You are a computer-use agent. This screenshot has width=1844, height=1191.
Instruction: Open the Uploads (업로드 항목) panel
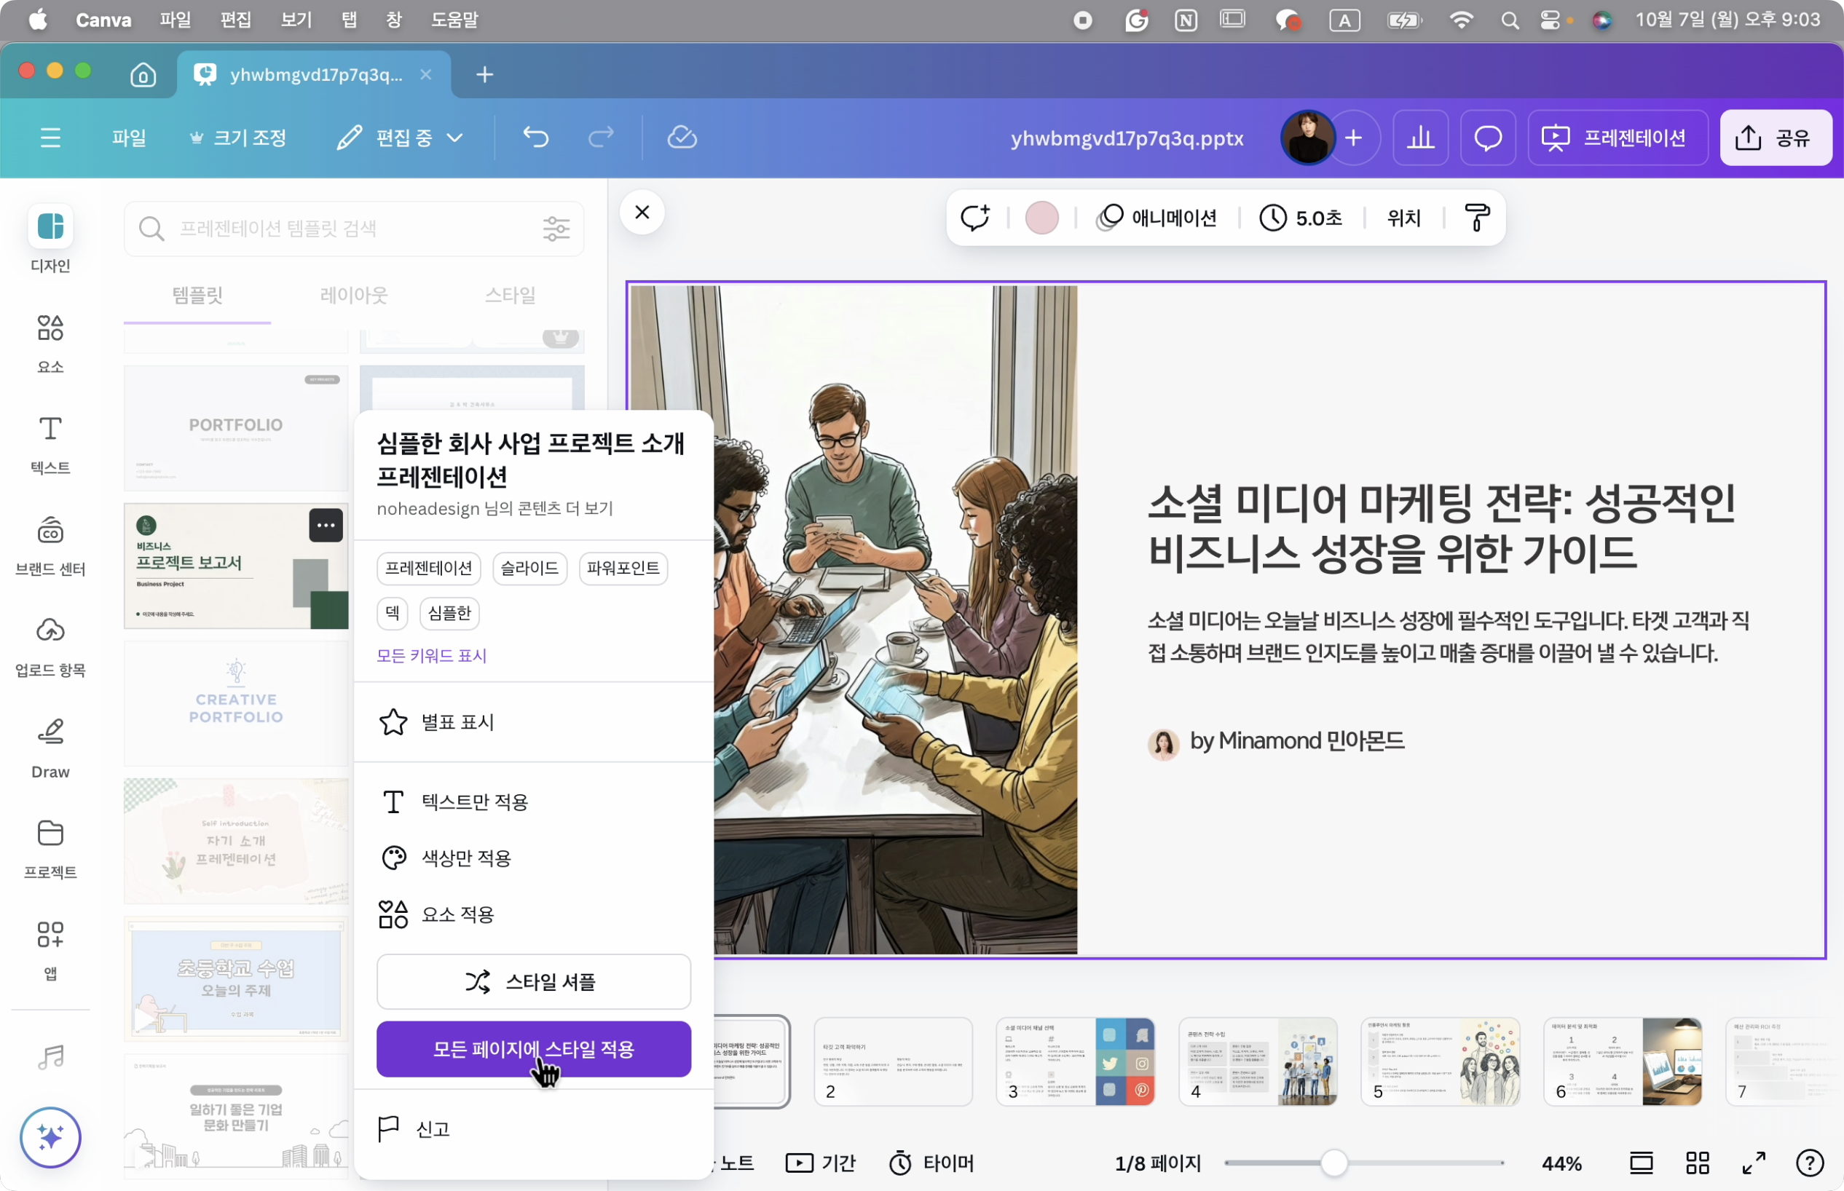tap(50, 646)
